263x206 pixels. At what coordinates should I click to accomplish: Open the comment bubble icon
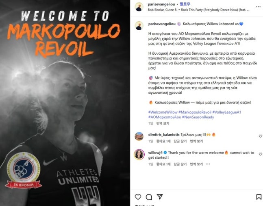(149, 197)
